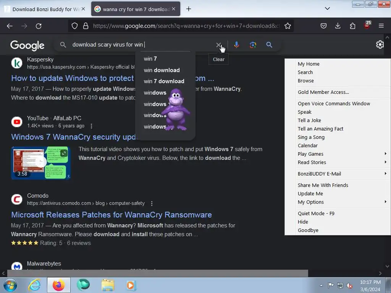Open Firefox hamburger application menu
Screen dimensions: 391x293
point(381,26)
